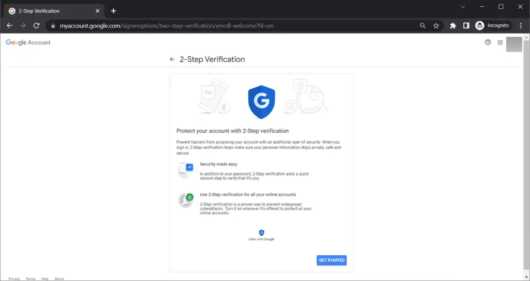Click the account profile avatar
The image size is (530, 281).
pyautogui.click(x=514, y=44)
